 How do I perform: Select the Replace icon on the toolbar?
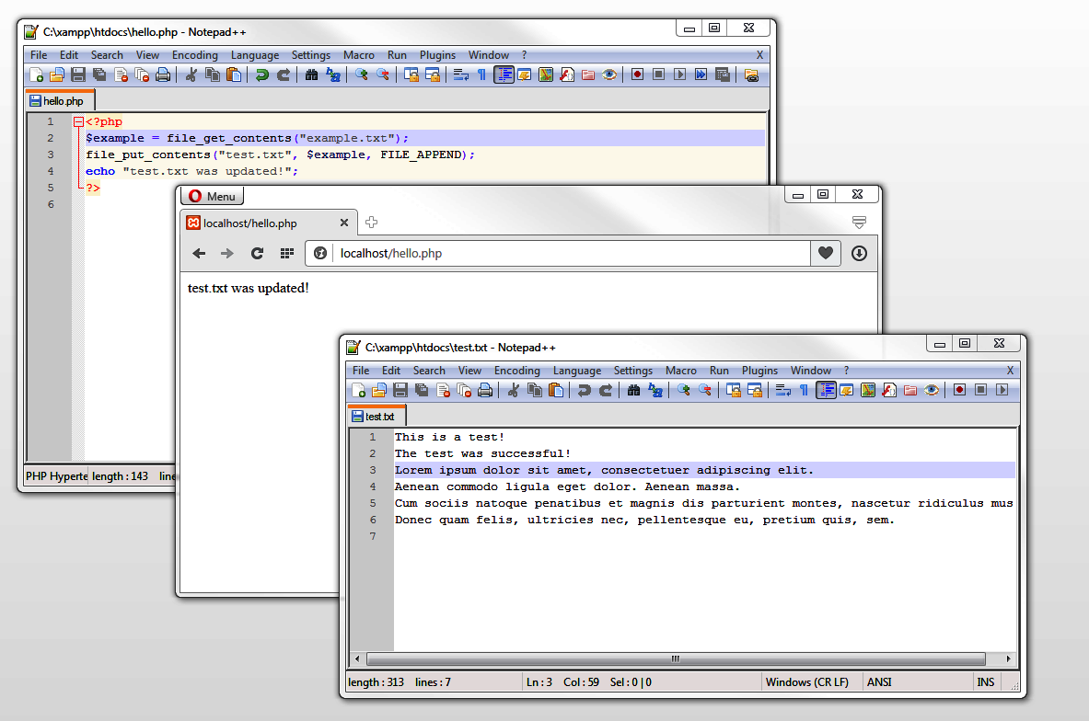335,74
